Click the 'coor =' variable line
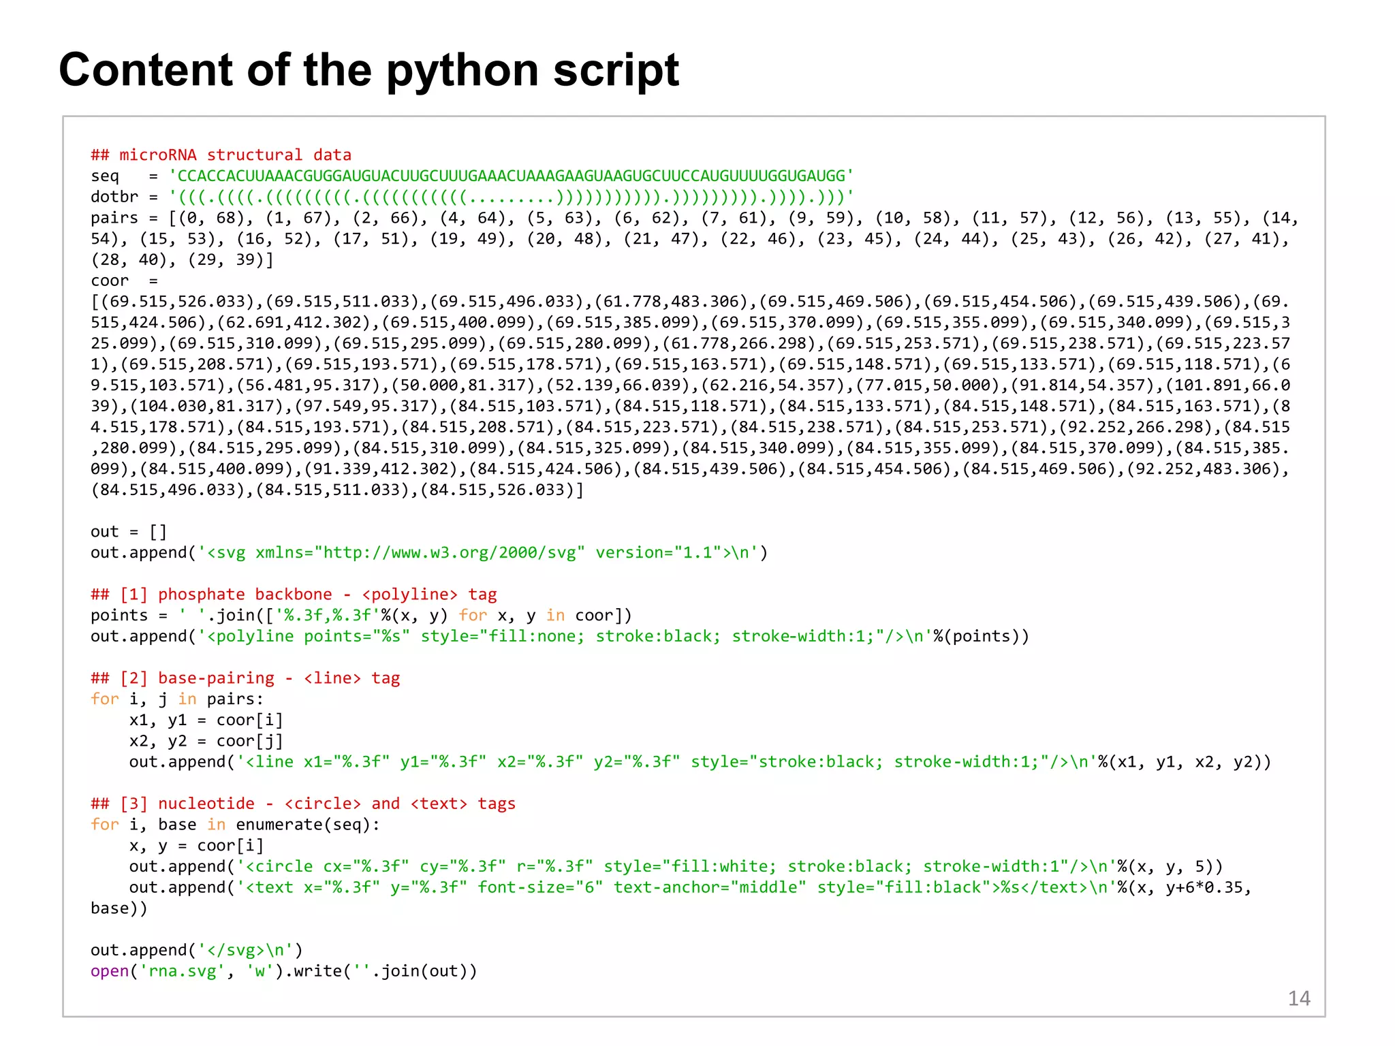1395x1046 pixels. (125, 281)
